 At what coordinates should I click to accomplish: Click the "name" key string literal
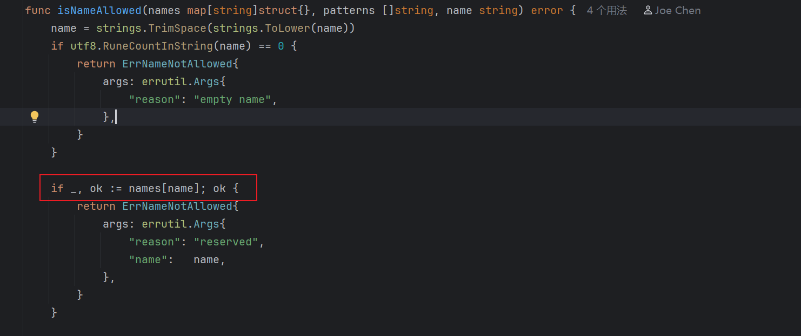pos(148,259)
